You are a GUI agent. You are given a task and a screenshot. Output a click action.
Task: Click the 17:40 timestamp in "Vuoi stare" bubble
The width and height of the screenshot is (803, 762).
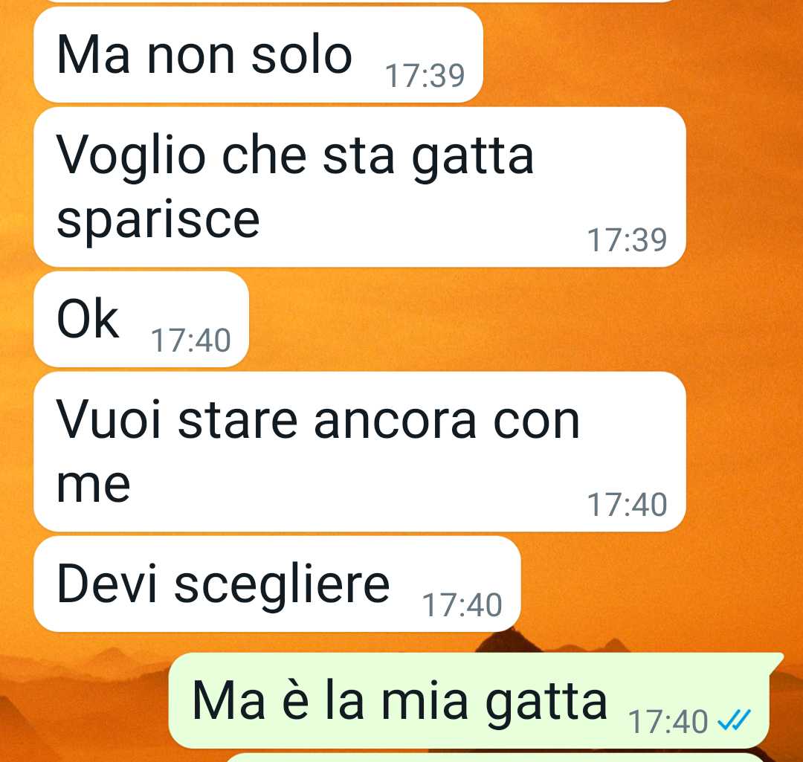click(x=626, y=505)
